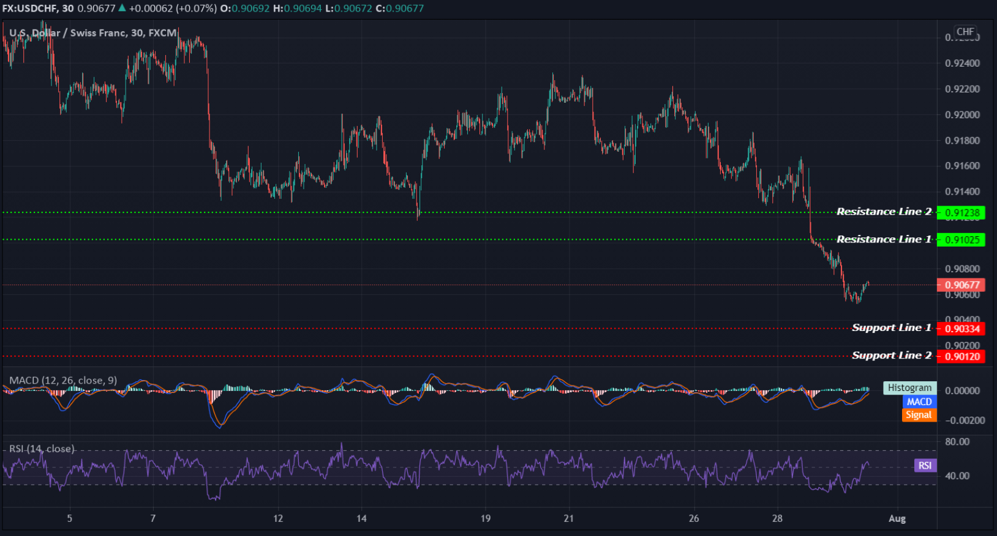997x536 pixels.
Task: Click the purple RSI legend label
Action: [925, 466]
